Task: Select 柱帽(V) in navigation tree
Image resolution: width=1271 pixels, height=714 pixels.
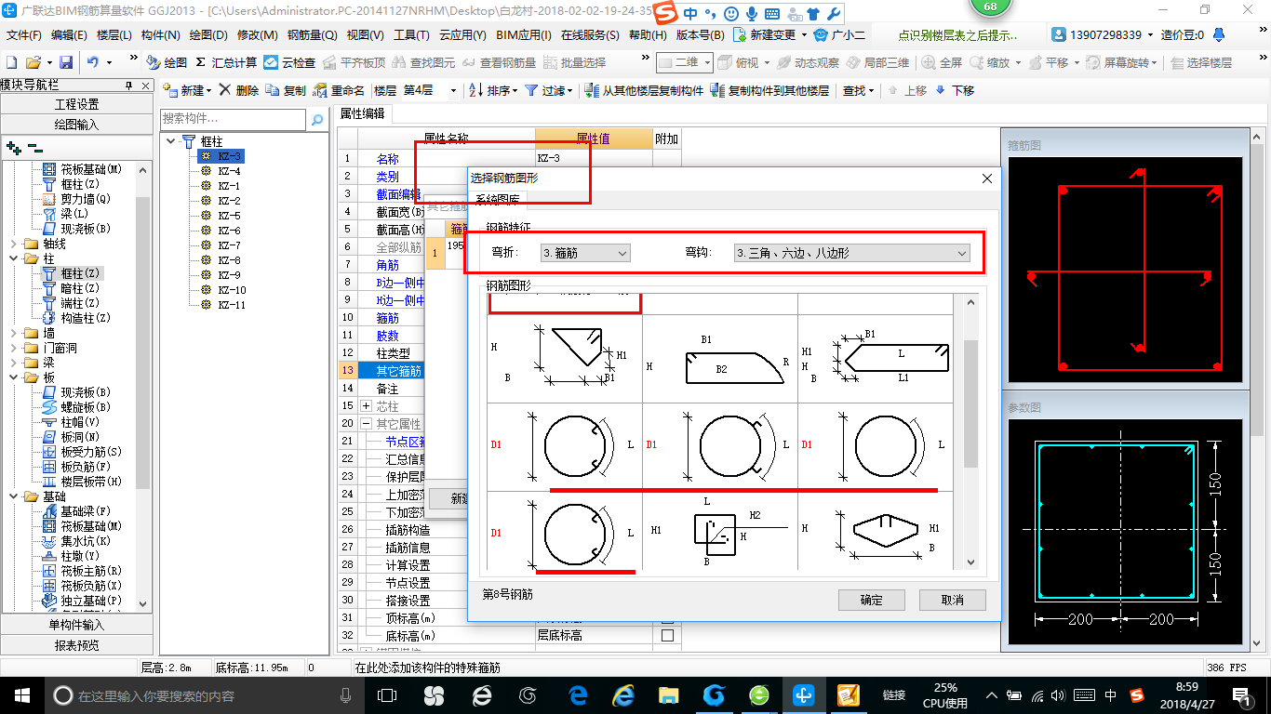Action: coord(71,422)
